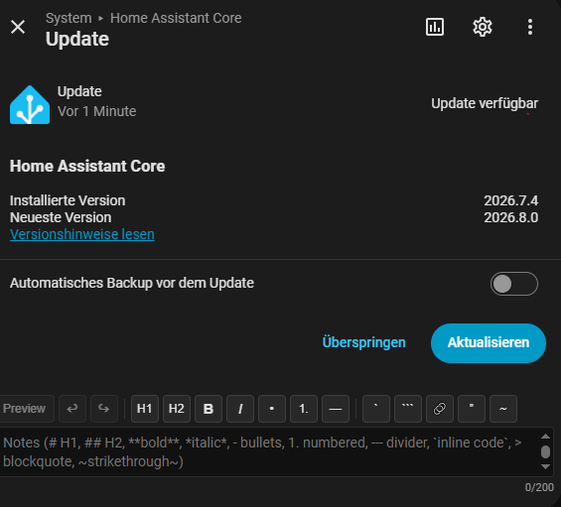Insert link using chain icon

pos(440,409)
